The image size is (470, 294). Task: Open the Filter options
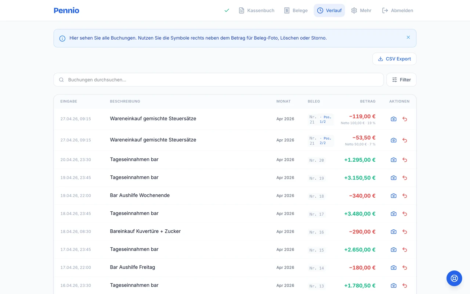(x=401, y=80)
